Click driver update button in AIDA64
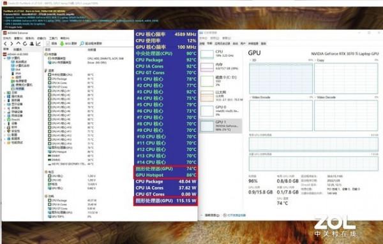This screenshot has width=383, height=244. coord(91,43)
